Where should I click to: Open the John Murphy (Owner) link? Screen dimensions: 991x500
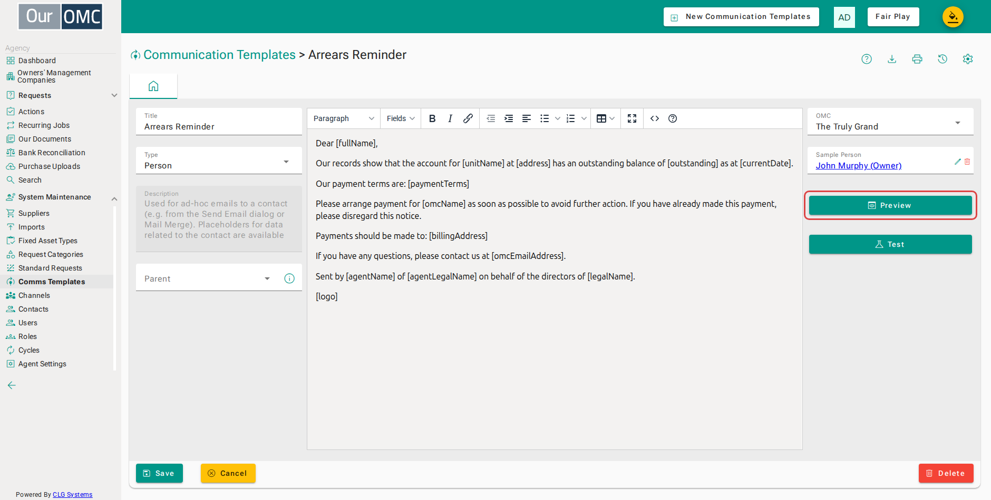tap(858, 166)
